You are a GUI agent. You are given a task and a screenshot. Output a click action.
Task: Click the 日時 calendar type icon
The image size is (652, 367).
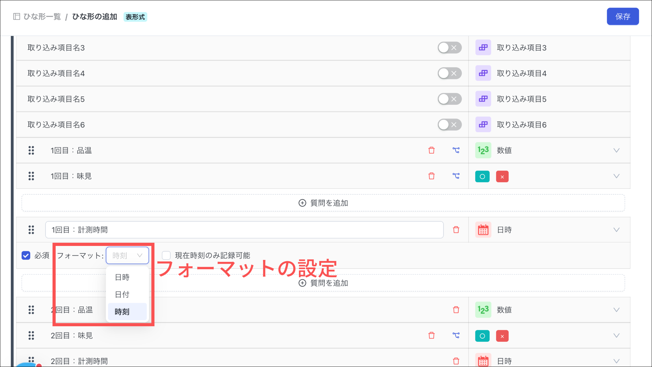[x=483, y=230]
